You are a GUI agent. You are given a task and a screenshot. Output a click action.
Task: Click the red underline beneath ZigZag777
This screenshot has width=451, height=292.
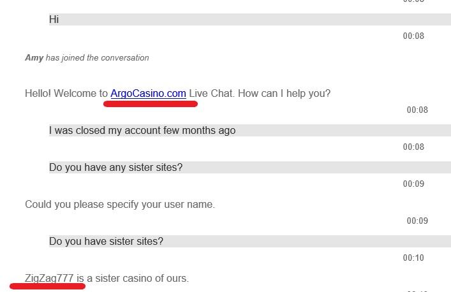pyautogui.click(x=47, y=287)
